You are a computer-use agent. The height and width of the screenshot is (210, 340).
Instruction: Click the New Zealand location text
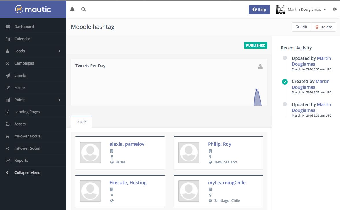pos(226,162)
